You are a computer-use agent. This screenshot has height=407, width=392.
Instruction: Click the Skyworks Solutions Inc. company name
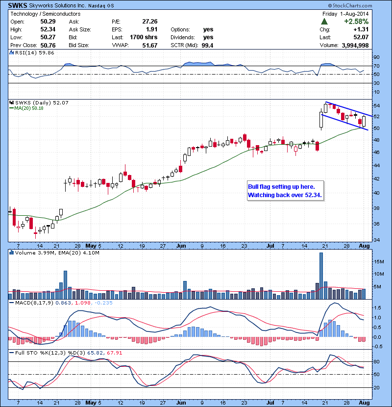click(x=57, y=5)
